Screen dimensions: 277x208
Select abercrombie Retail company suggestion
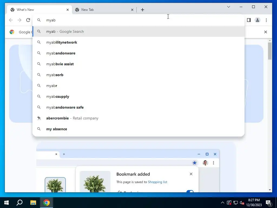click(x=139, y=118)
